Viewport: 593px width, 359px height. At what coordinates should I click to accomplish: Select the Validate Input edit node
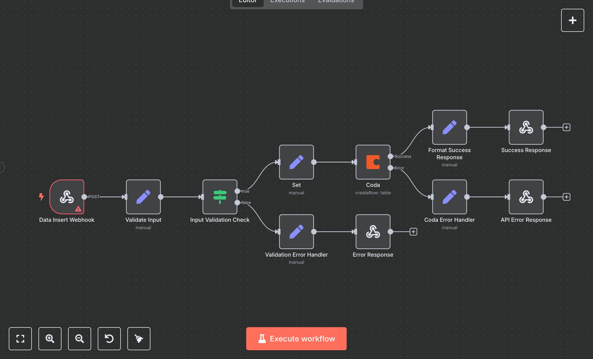(143, 197)
